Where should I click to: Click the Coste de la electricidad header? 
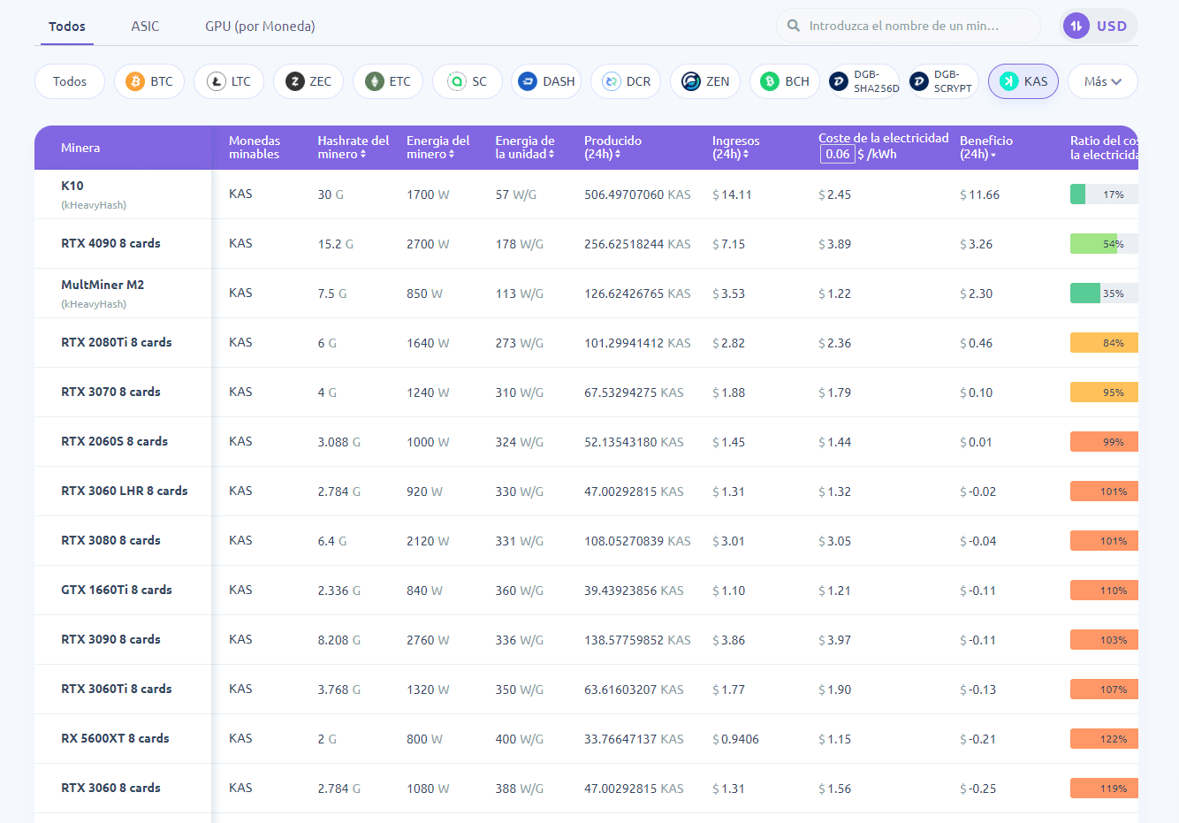pyautogui.click(x=884, y=138)
